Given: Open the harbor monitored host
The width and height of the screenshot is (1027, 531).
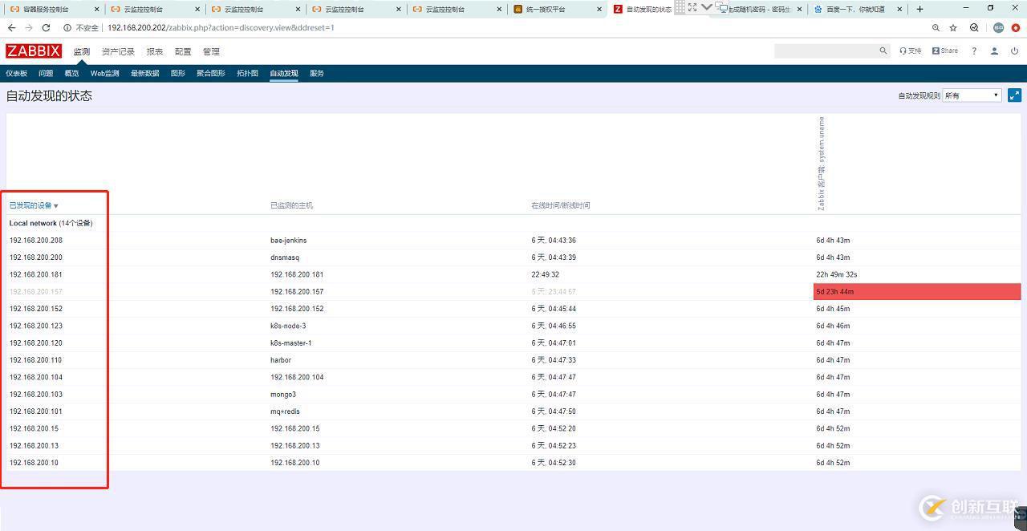Looking at the screenshot, I should tap(281, 359).
